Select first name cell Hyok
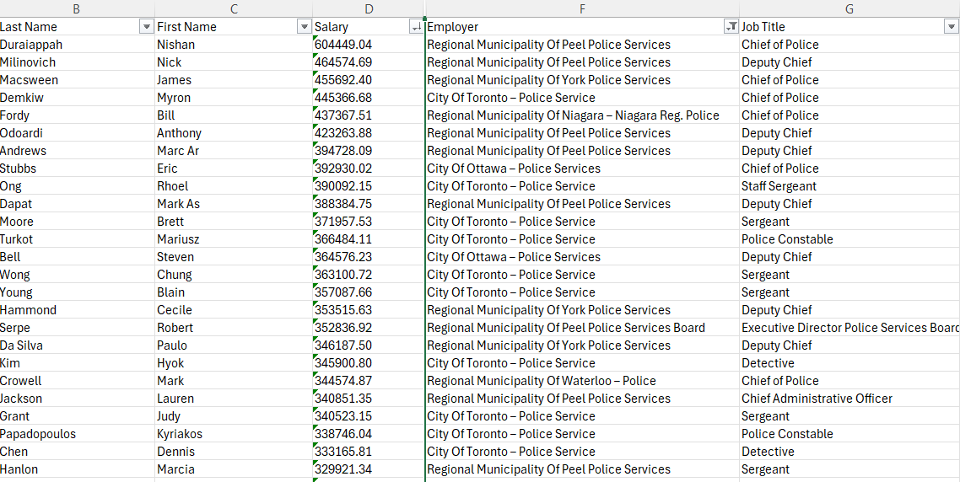Screen dimensions: 960x482 pos(234,363)
